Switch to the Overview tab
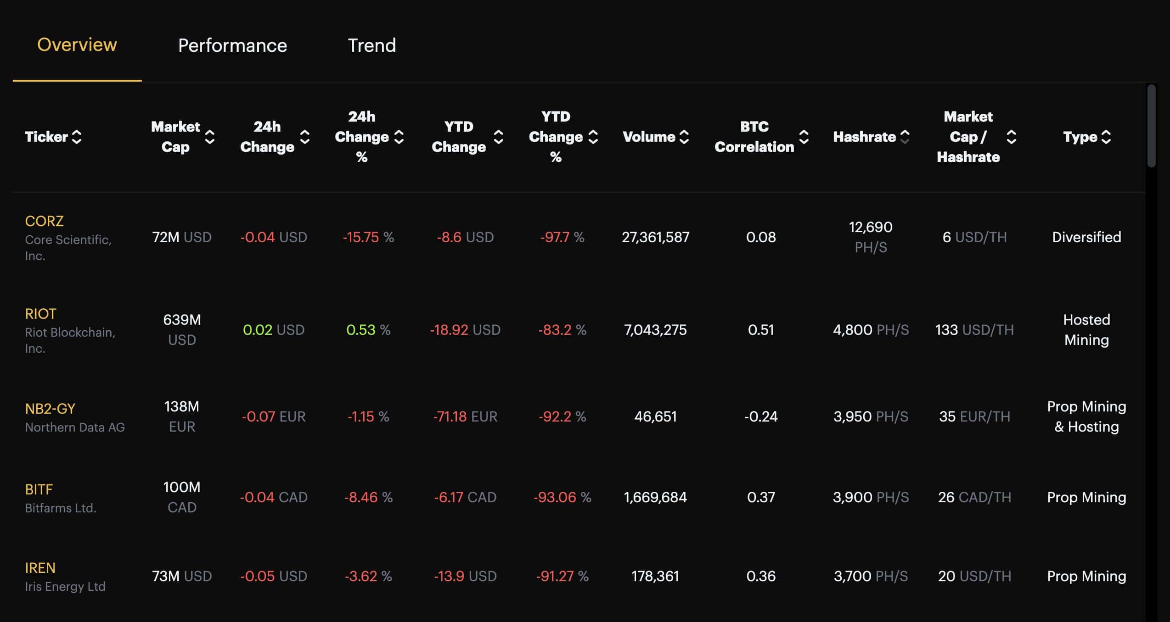This screenshot has width=1170, height=622. click(77, 45)
